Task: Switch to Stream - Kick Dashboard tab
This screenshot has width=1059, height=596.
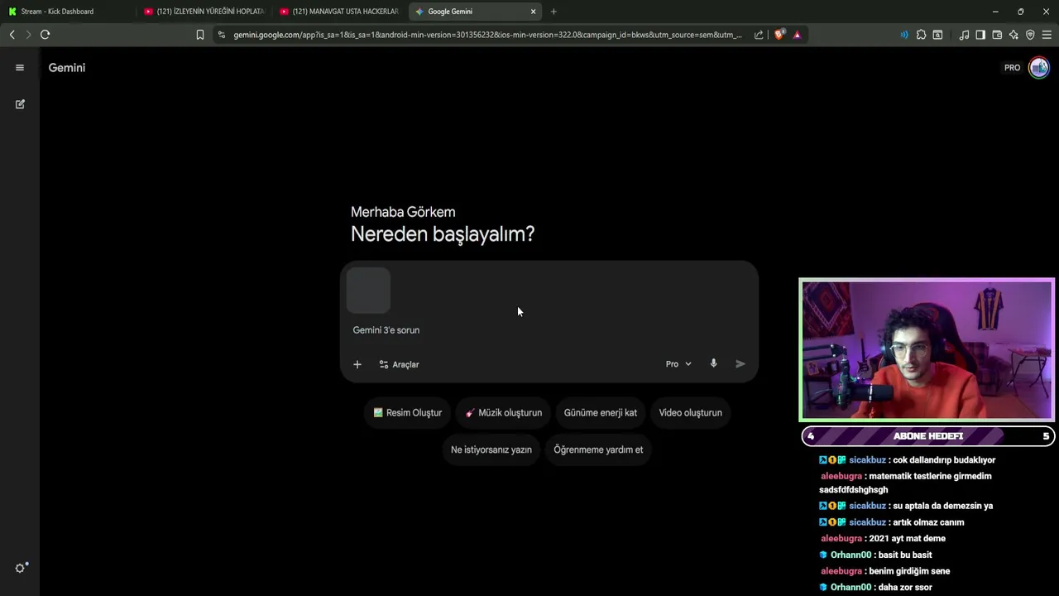Action: 69,12
